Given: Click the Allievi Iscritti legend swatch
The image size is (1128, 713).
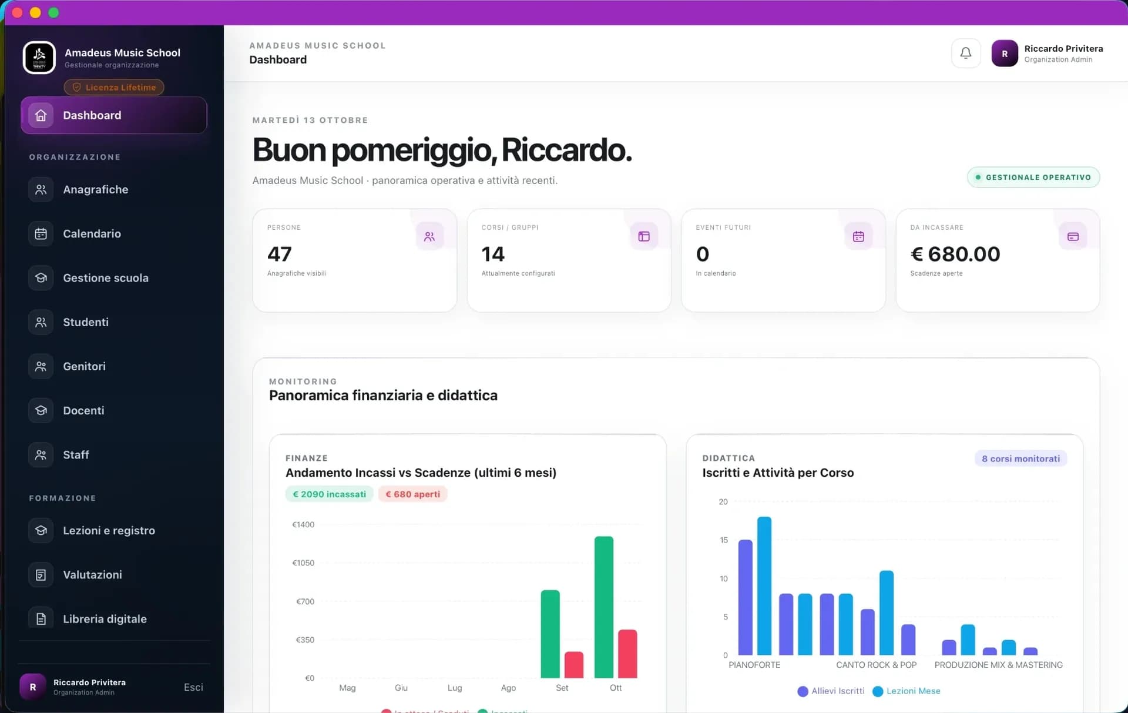Looking at the screenshot, I should point(803,691).
